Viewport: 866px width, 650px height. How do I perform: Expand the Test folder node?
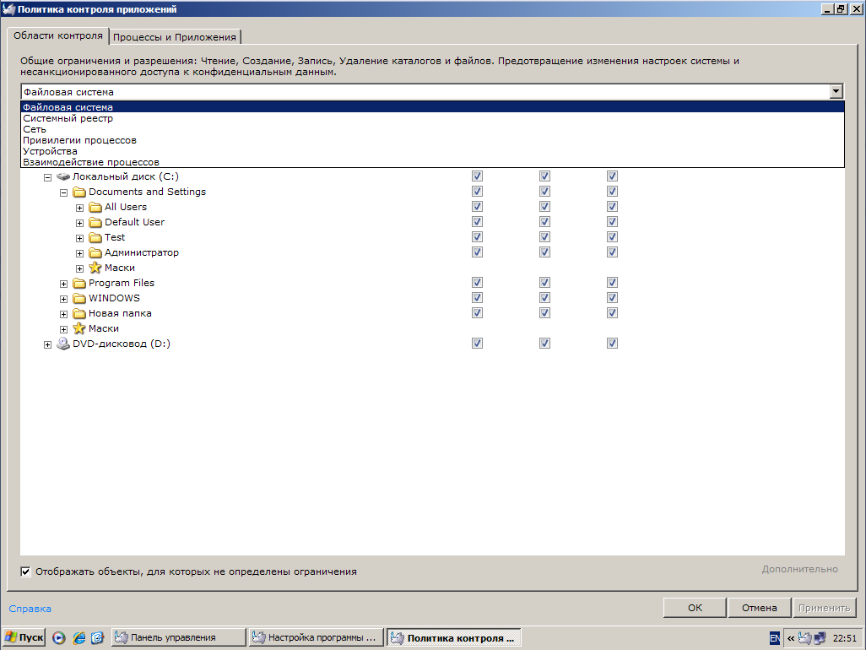click(79, 239)
